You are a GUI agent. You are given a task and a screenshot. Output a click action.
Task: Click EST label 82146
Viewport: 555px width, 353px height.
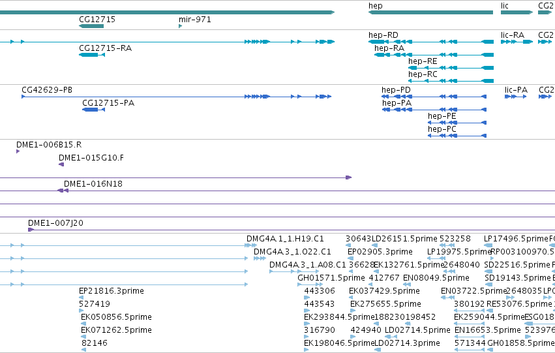95,343
